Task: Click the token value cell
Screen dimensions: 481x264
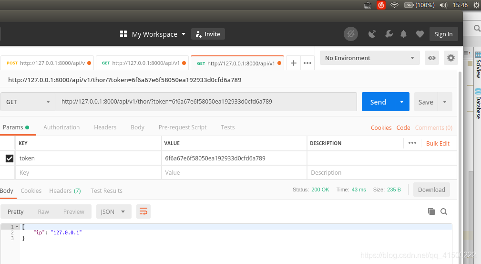Action: point(234,158)
